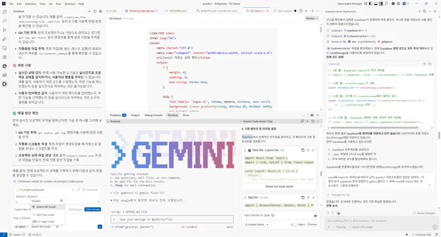Start a new chat in the Continue panel
This screenshot has width=441, height=237.
[89, 11]
